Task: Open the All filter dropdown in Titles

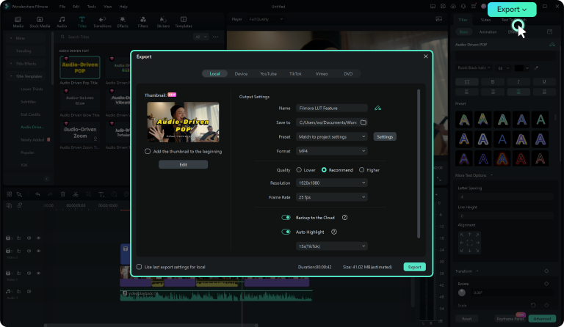Action: [201, 37]
